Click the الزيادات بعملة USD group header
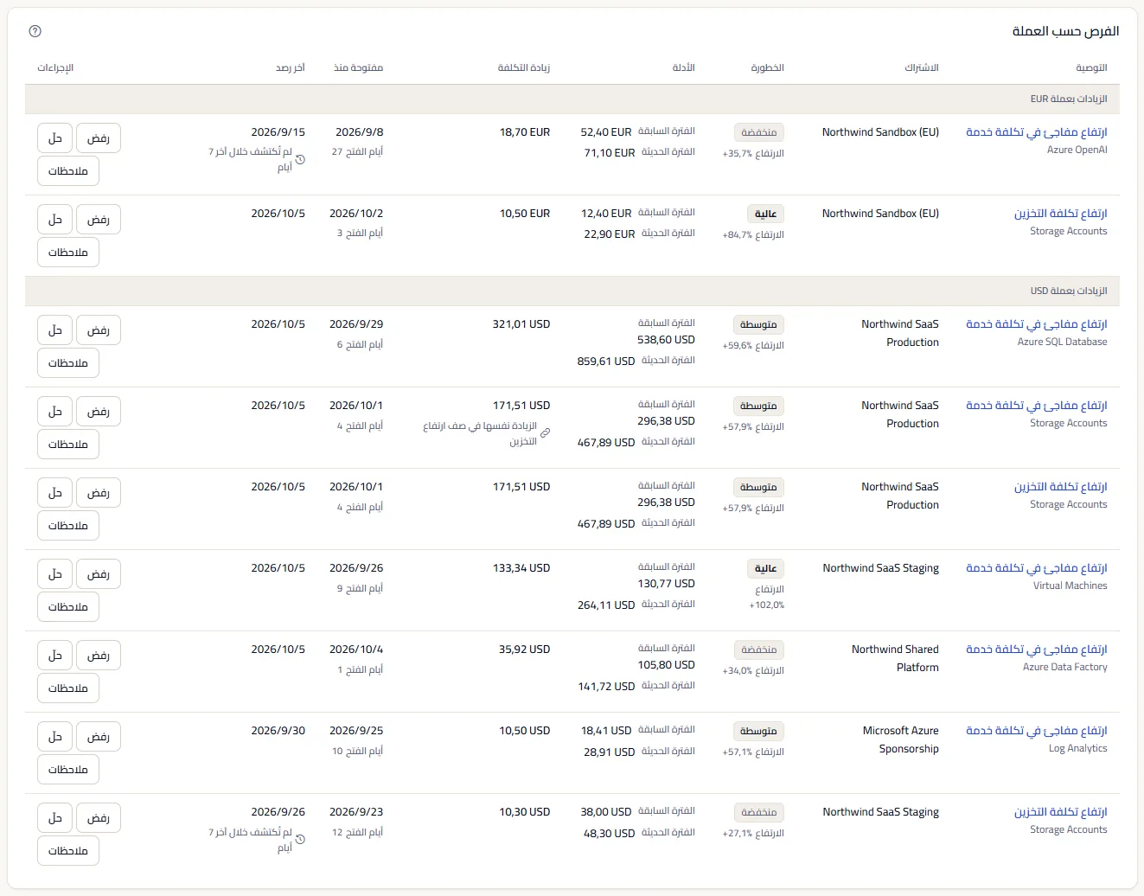The height and width of the screenshot is (896, 1144). 572,291
